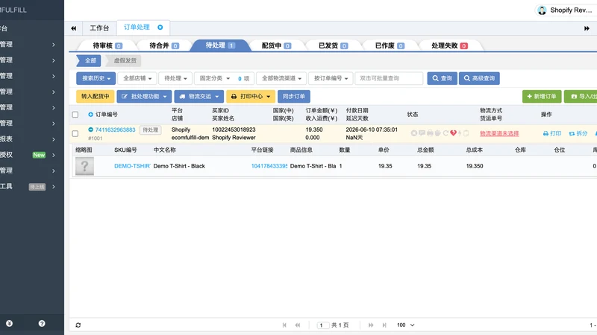
Task: Open the 批处理功能 dropdown
Action: (144, 97)
